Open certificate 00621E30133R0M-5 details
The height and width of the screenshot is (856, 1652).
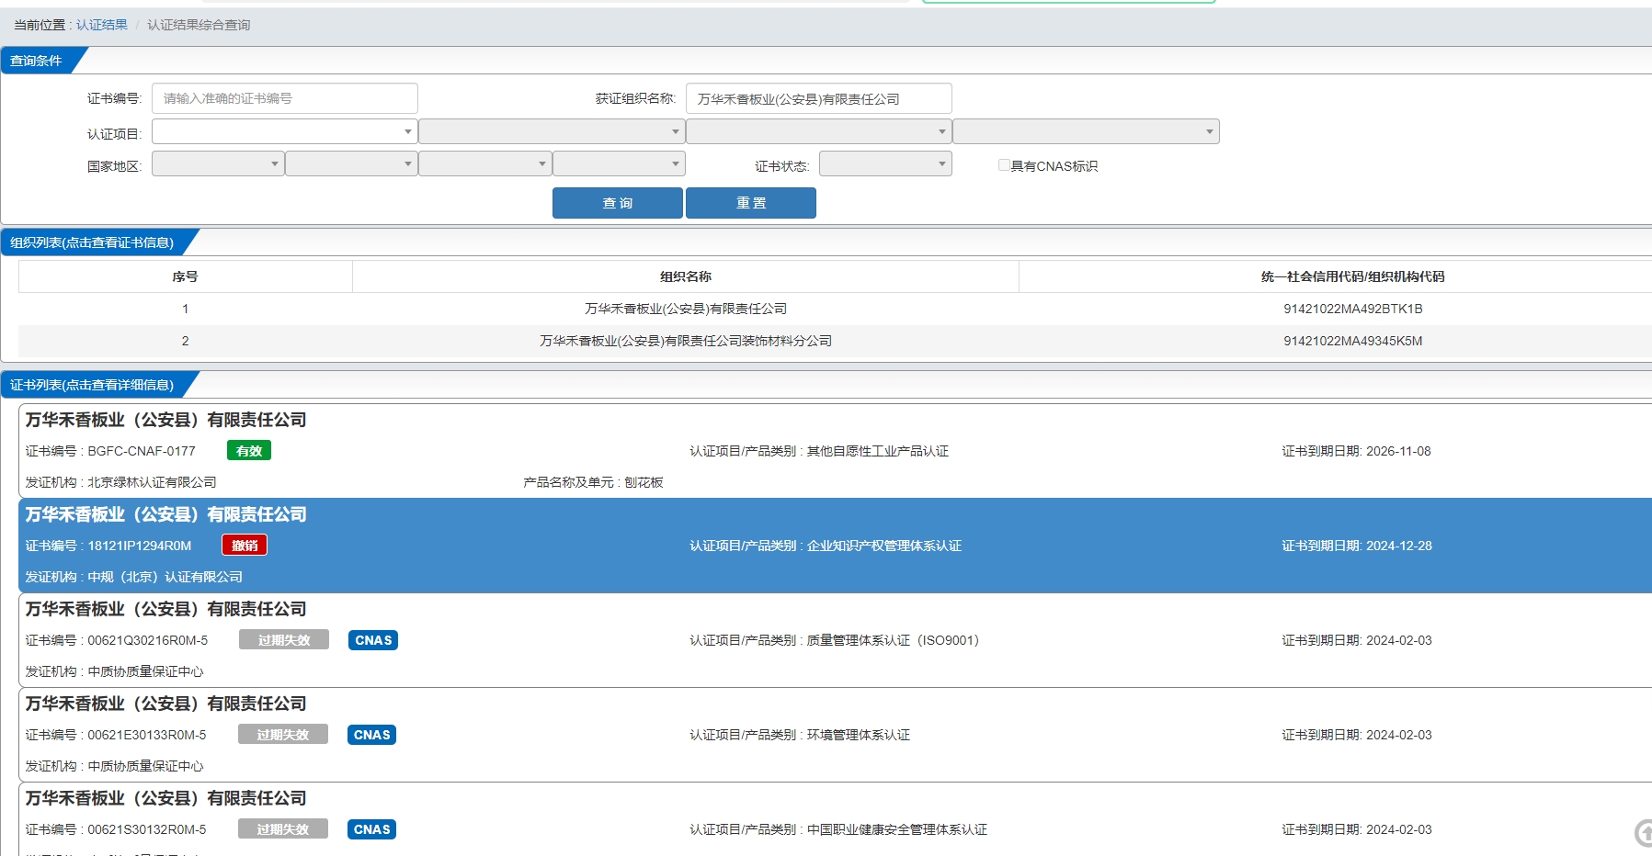(x=835, y=735)
